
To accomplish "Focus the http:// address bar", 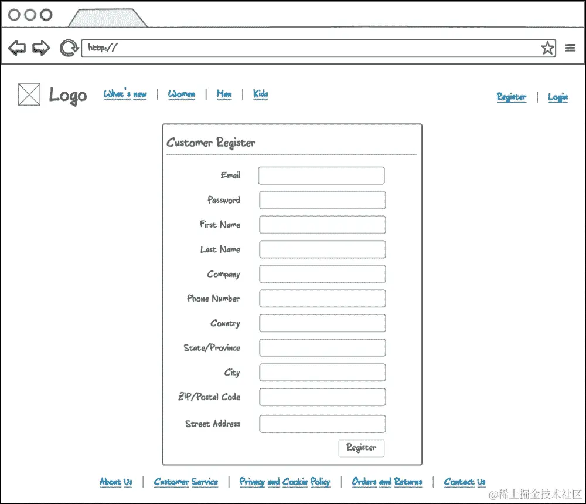I will coord(318,48).
